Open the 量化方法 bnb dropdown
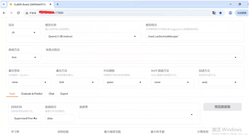This screenshot has width=249, height=135. [x=77, y=82]
